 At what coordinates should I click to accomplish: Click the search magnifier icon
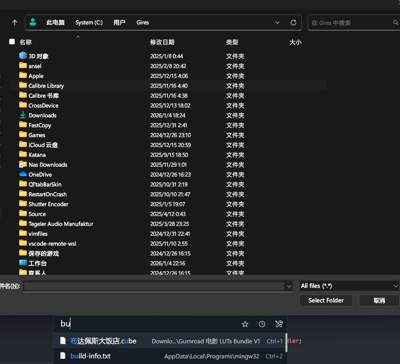(x=395, y=23)
